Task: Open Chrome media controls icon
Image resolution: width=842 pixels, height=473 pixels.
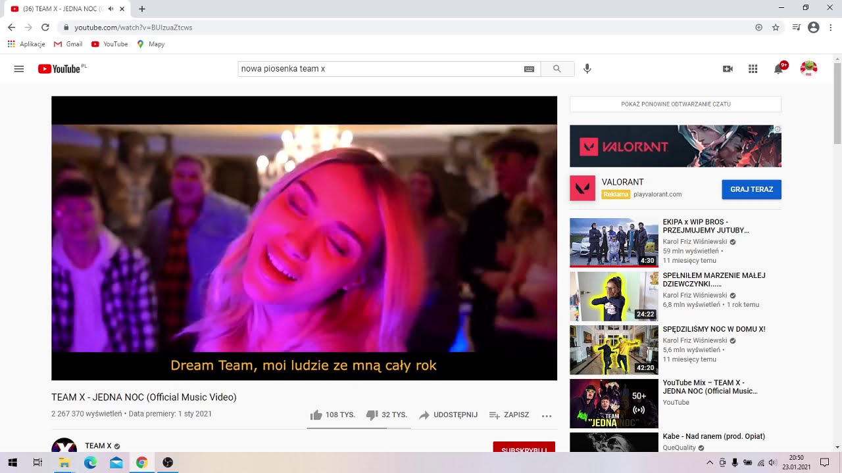Action: point(796,28)
